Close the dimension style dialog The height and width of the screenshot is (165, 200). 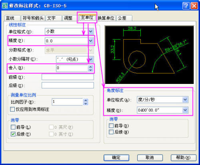(194, 6)
